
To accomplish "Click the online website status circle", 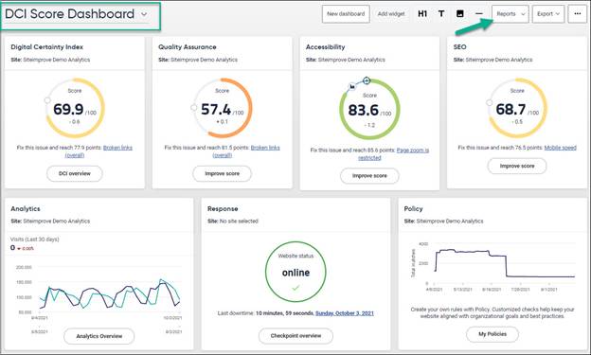I will click(295, 272).
